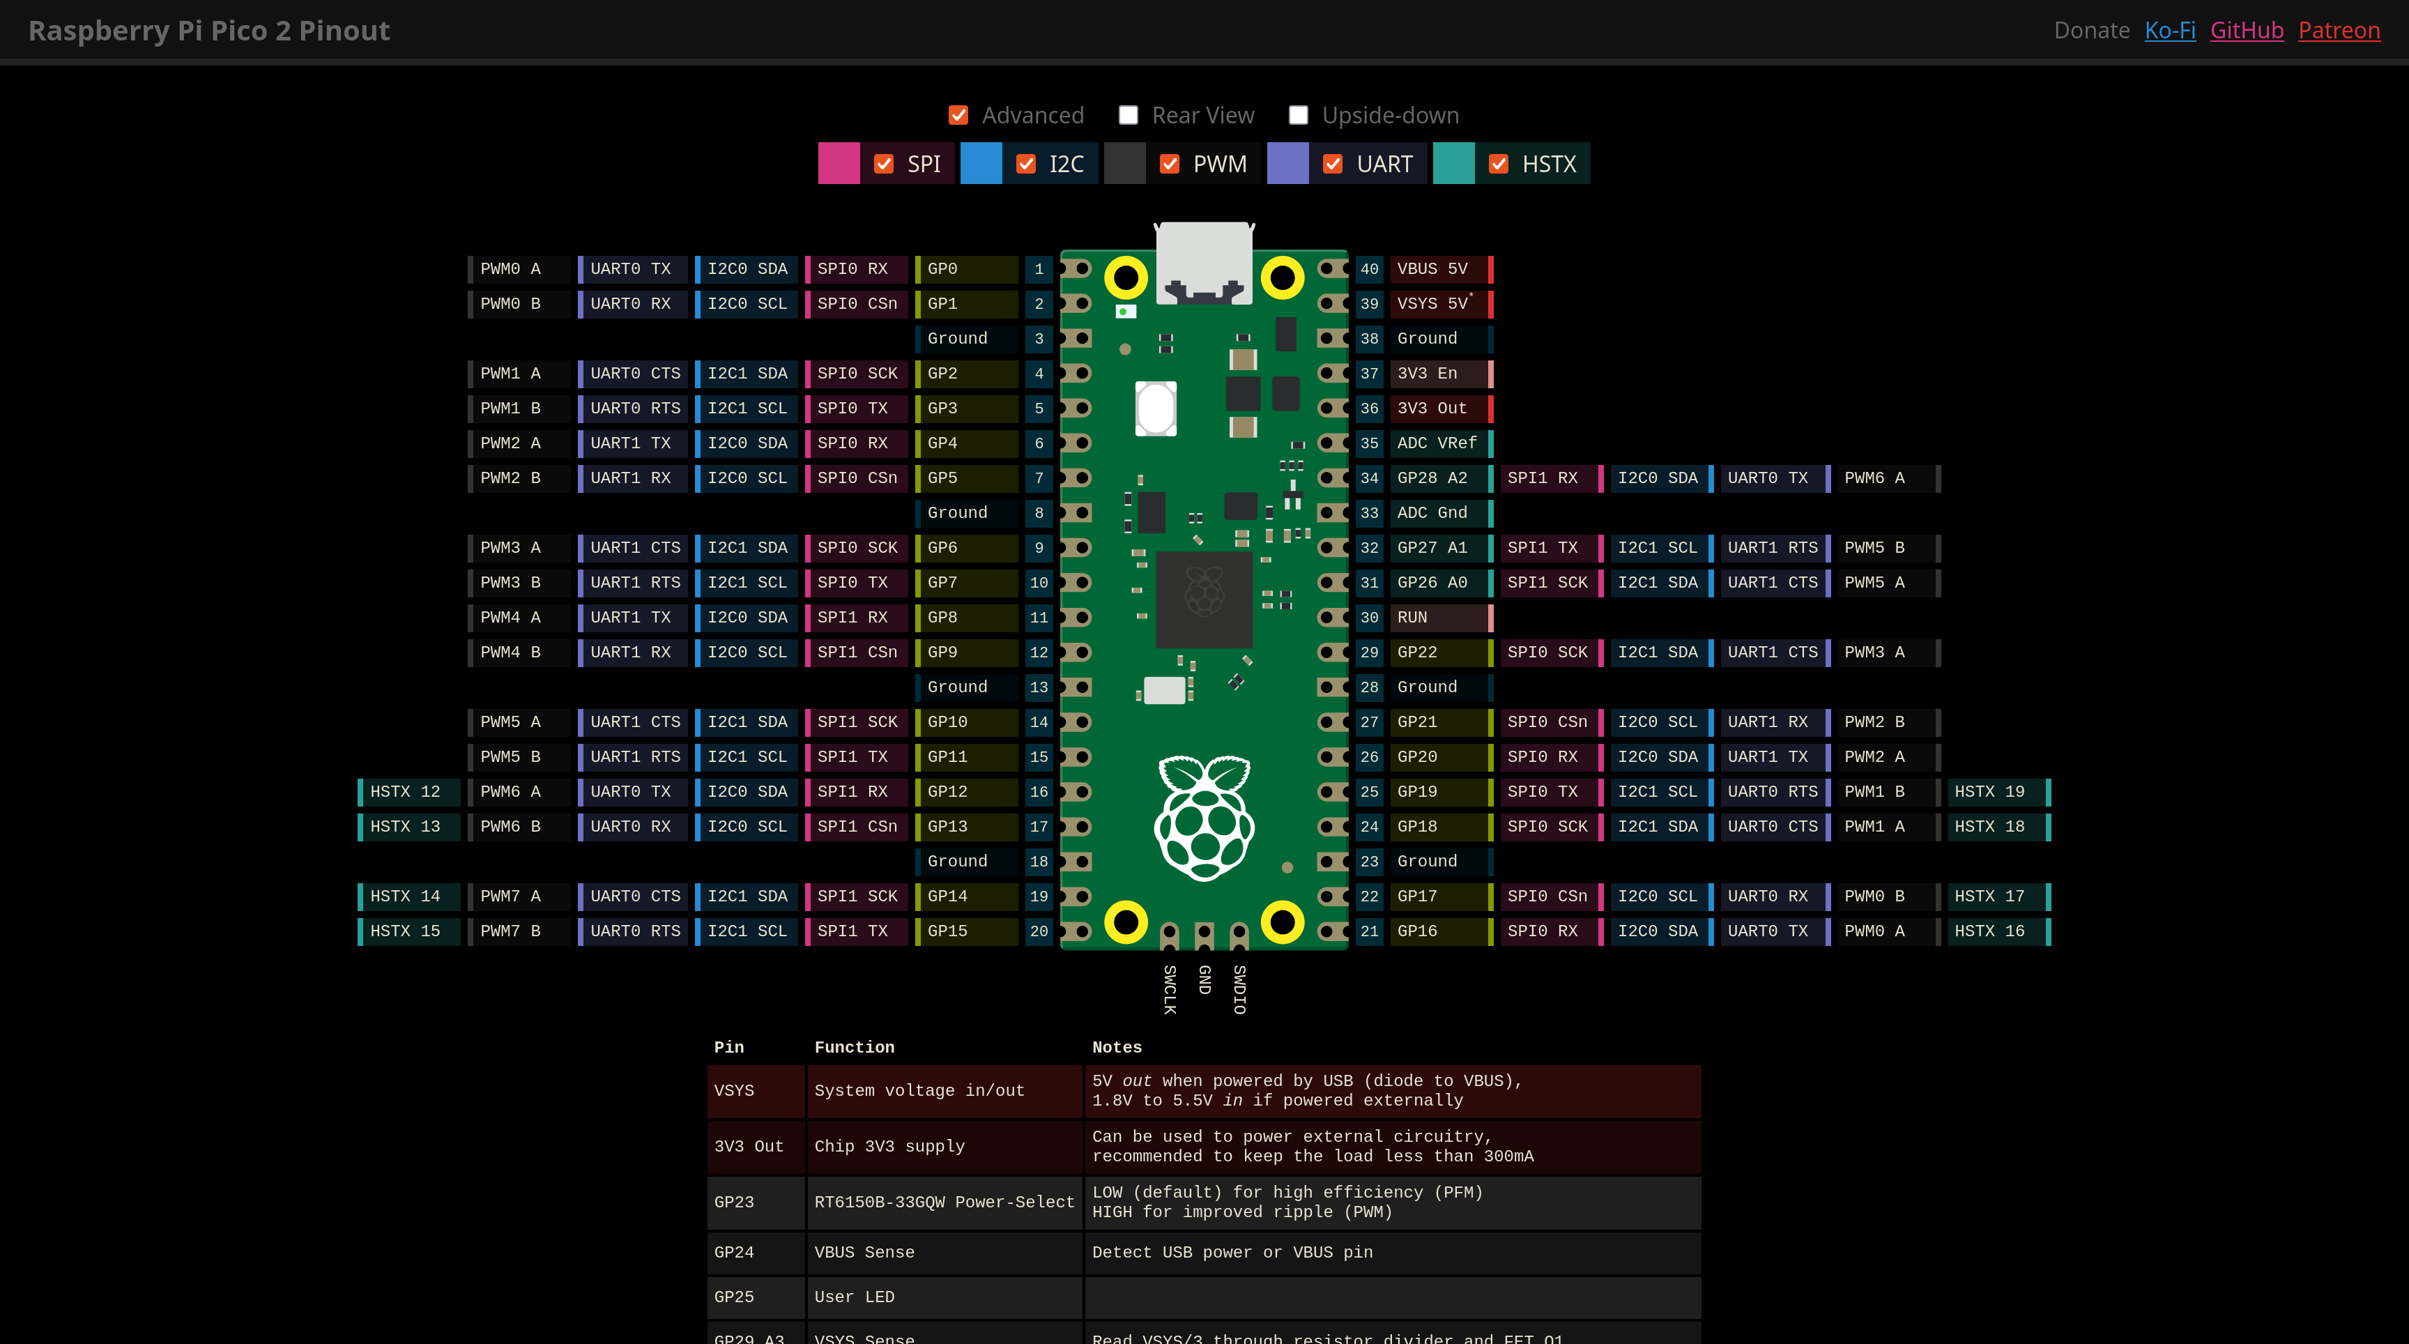The height and width of the screenshot is (1344, 2409).
Task: Click the GP23 row in the notes table
Action: click(x=1204, y=1202)
